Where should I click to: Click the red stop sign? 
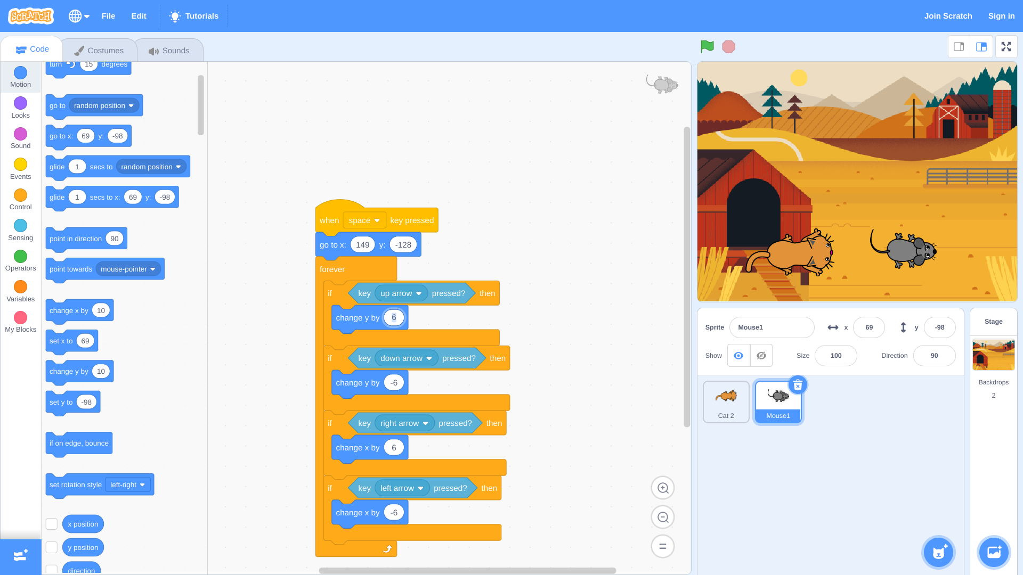(728, 46)
